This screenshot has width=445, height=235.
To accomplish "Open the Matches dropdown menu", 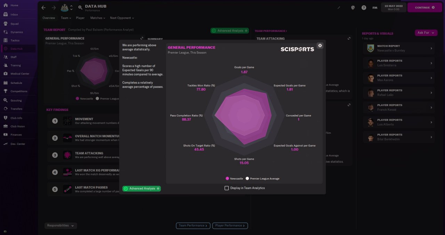I will [98, 18].
